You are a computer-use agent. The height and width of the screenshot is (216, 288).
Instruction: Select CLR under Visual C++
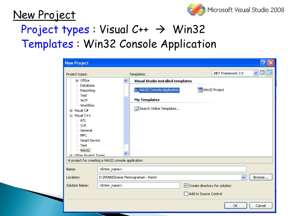tap(83, 125)
